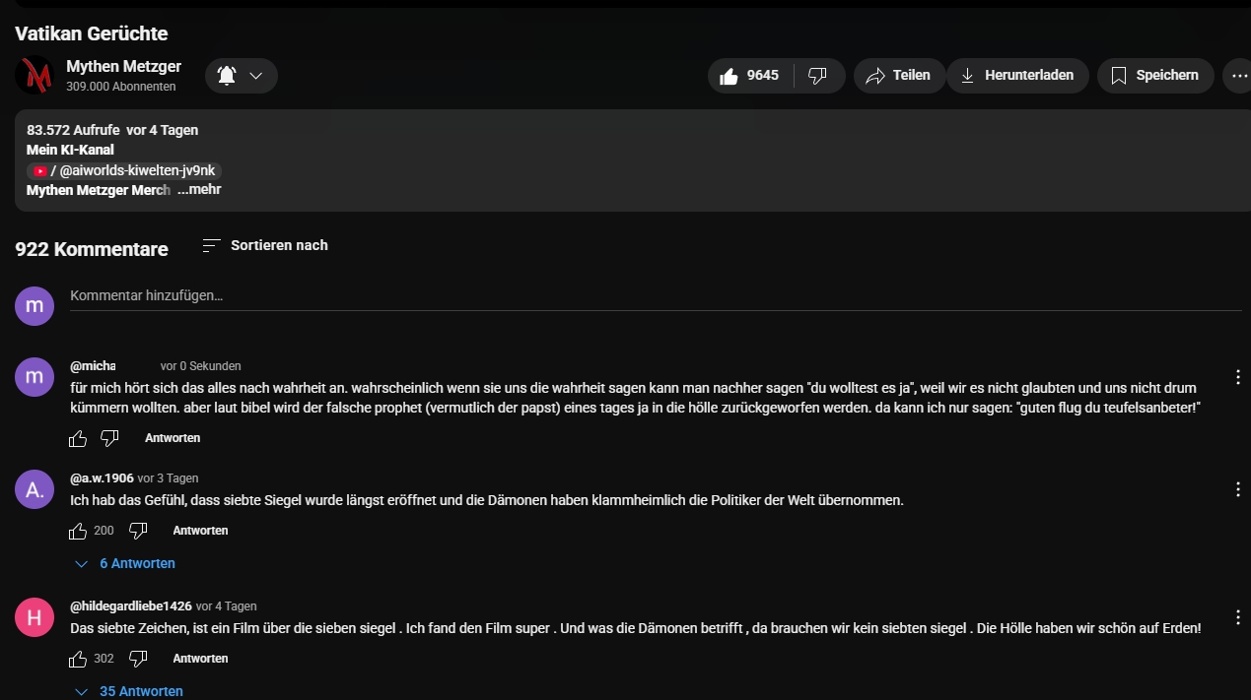Save video with Speichern button
This screenshot has height=700, width=1251.
point(1154,76)
